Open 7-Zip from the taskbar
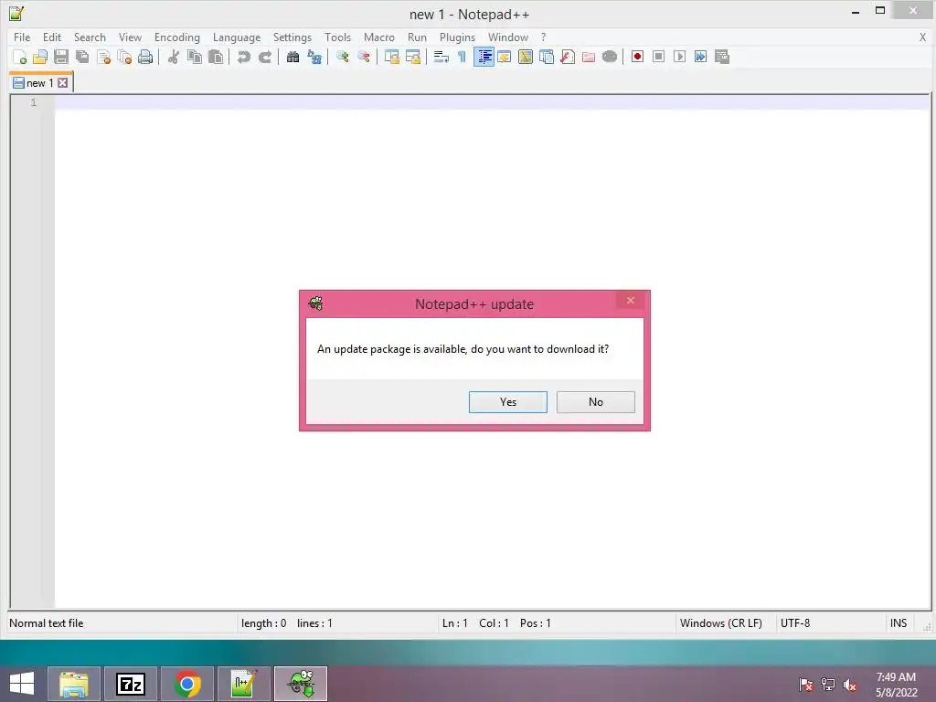 click(x=131, y=684)
